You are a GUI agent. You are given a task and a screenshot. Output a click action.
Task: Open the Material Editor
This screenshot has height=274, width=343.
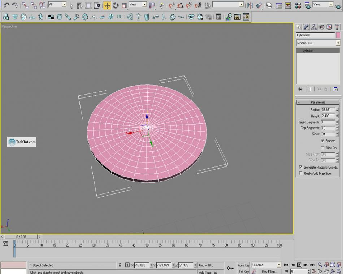coord(298,5)
